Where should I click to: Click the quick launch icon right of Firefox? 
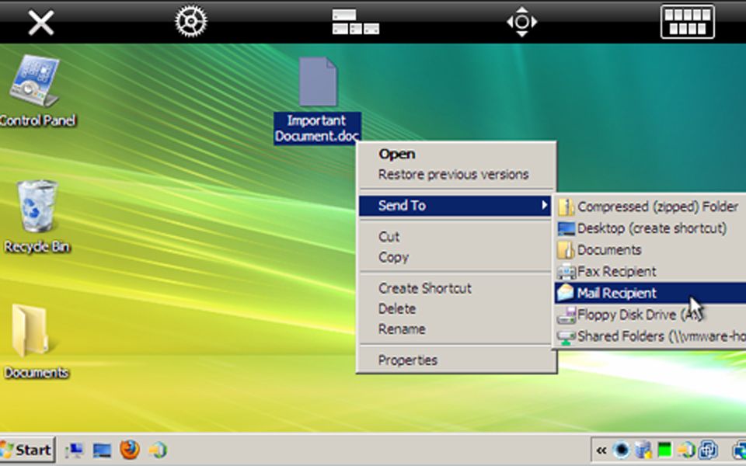[158, 450]
